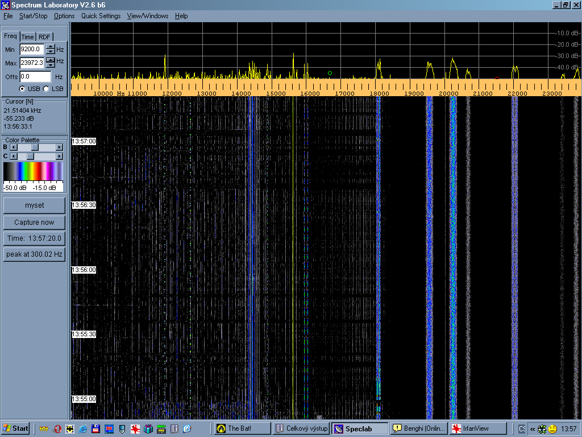Click the red-blue grid quick launch icon

[109, 429]
